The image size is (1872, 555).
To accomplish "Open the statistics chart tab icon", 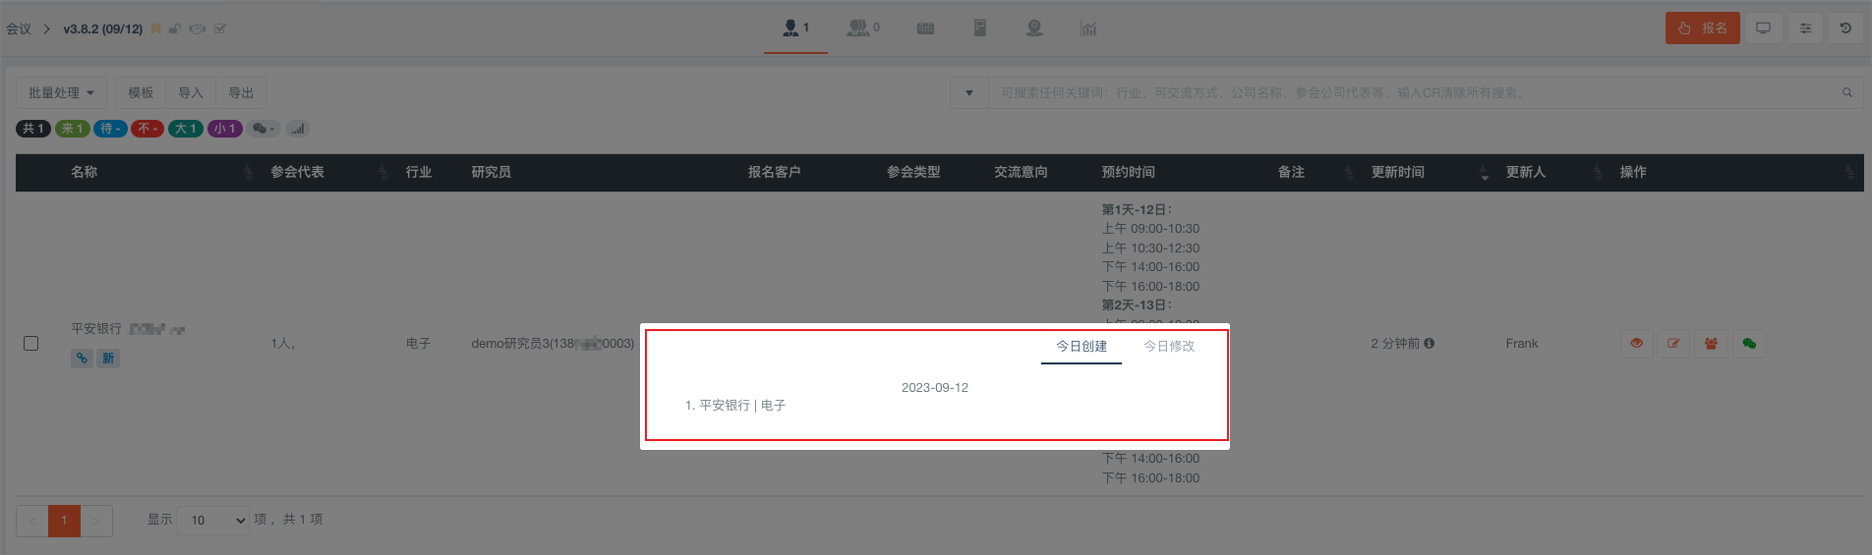I will pos(1088,28).
